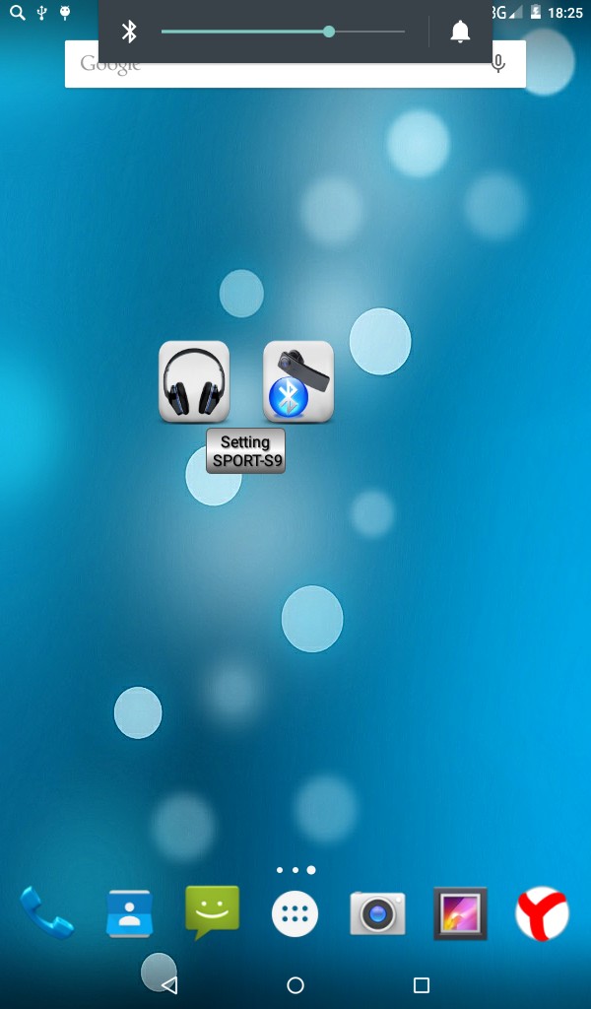Tap the voice search microphone icon
Image resolution: width=591 pixels, height=1009 pixels.
pos(497,64)
